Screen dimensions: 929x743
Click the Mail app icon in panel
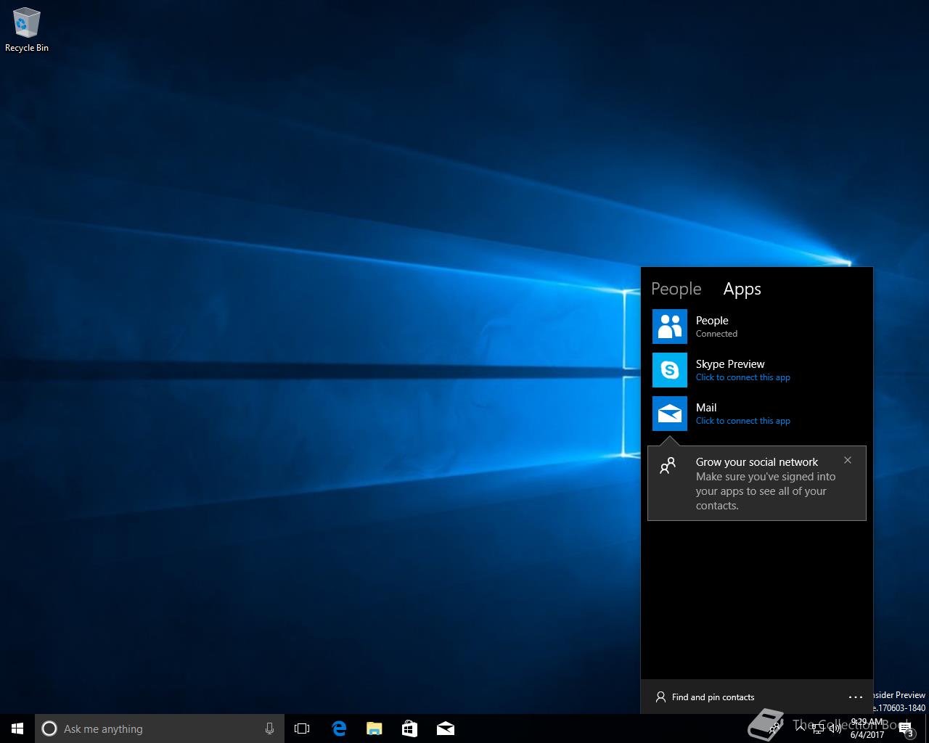(669, 414)
